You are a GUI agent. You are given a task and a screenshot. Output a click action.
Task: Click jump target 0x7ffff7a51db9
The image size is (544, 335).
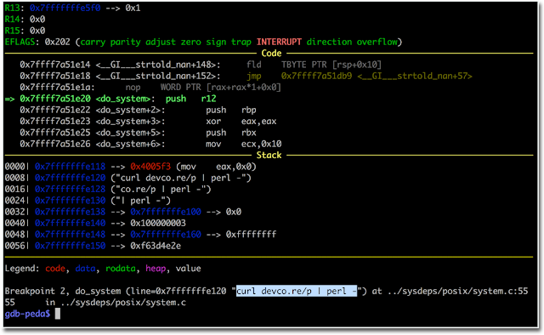pyautogui.click(x=316, y=76)
